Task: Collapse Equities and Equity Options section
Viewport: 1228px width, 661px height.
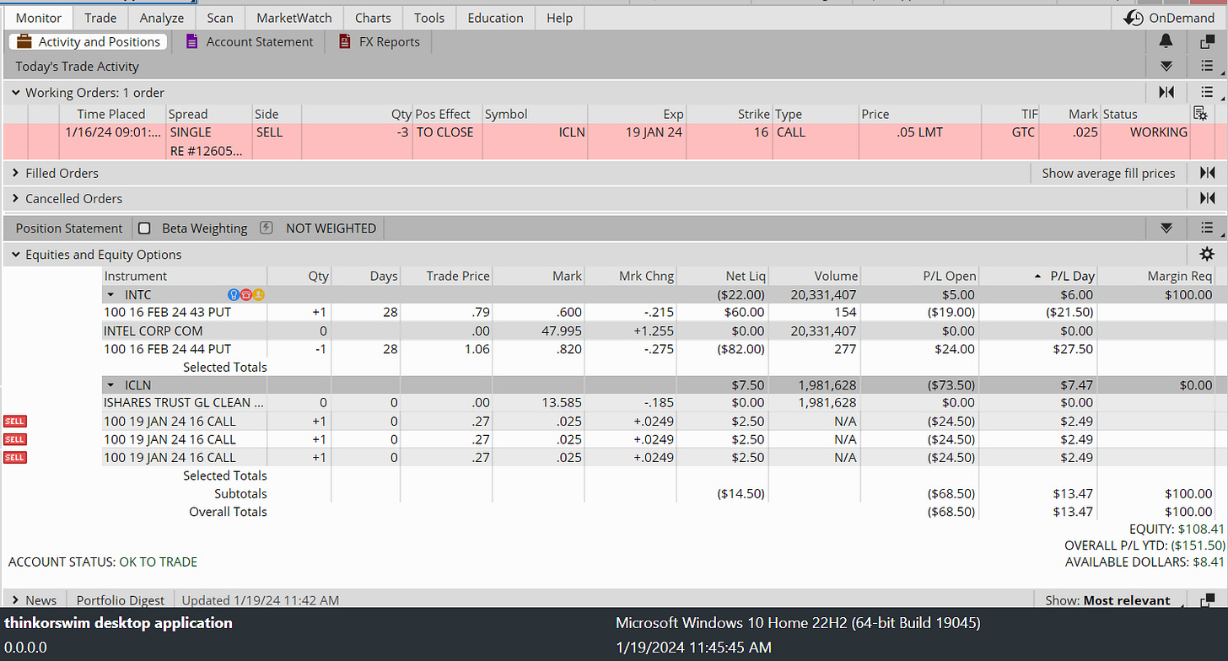Action: coord(16,255)
